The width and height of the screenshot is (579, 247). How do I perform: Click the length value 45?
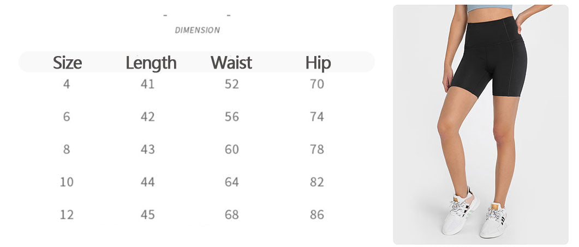(148, 215)
